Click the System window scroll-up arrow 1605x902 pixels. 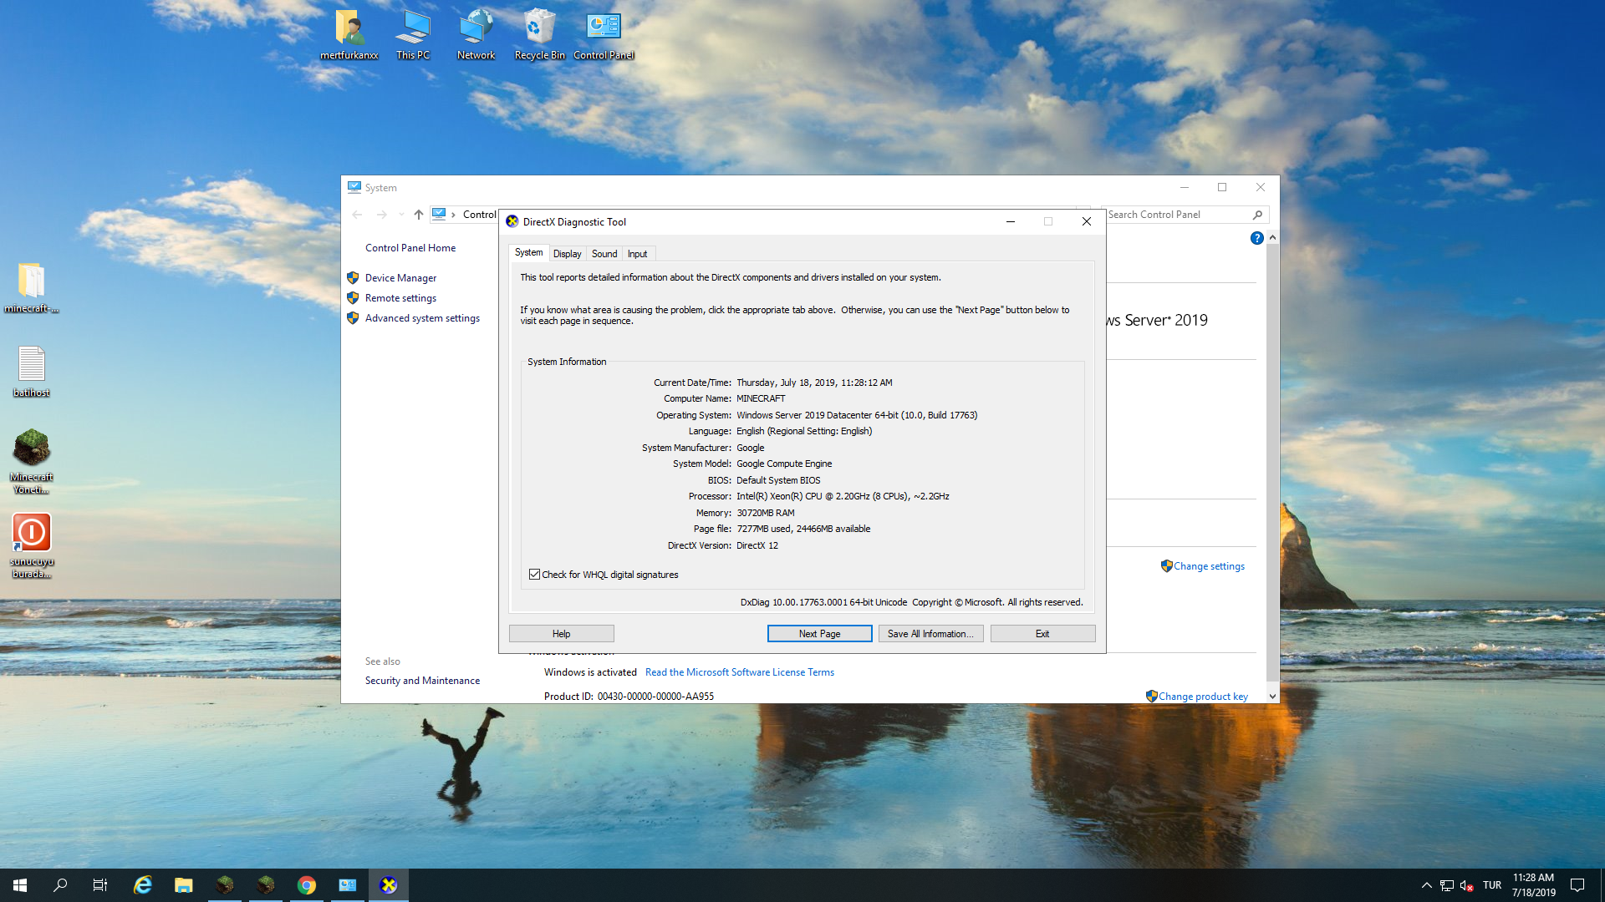(1272, 238)
